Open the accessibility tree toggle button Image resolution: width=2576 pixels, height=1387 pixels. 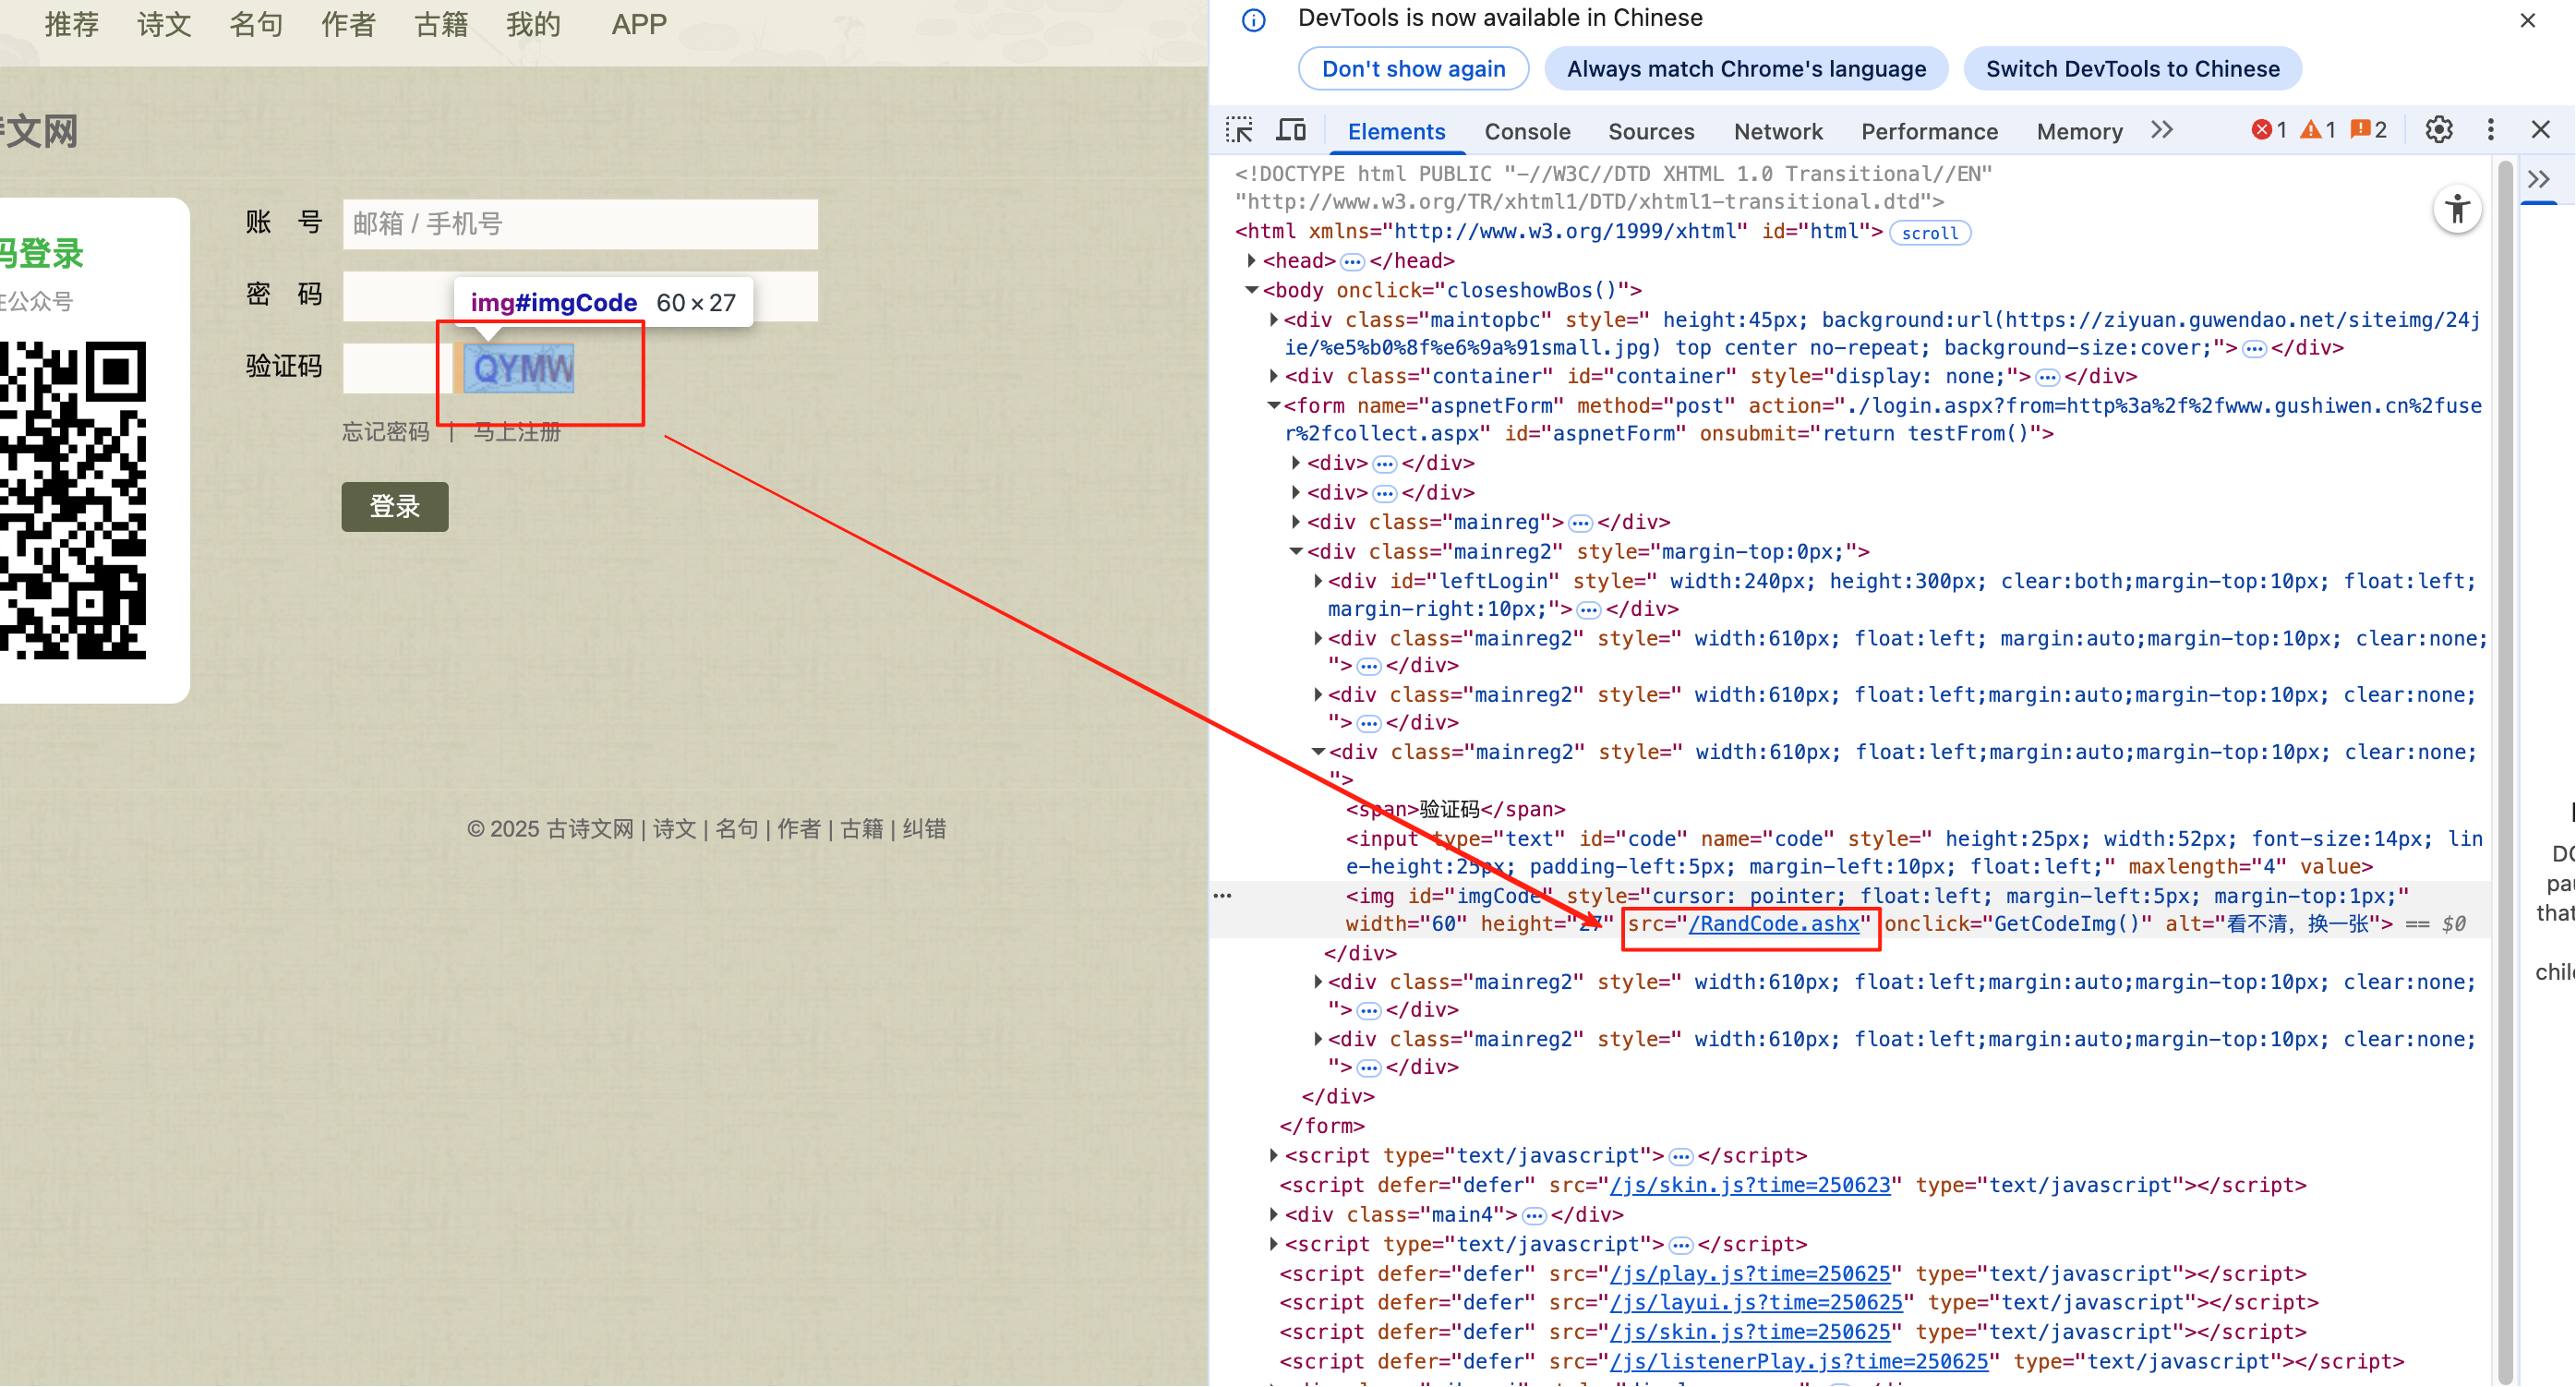[x=2457, y=210]
